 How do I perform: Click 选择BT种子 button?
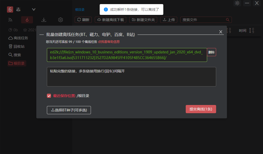[x=69, y=110]
